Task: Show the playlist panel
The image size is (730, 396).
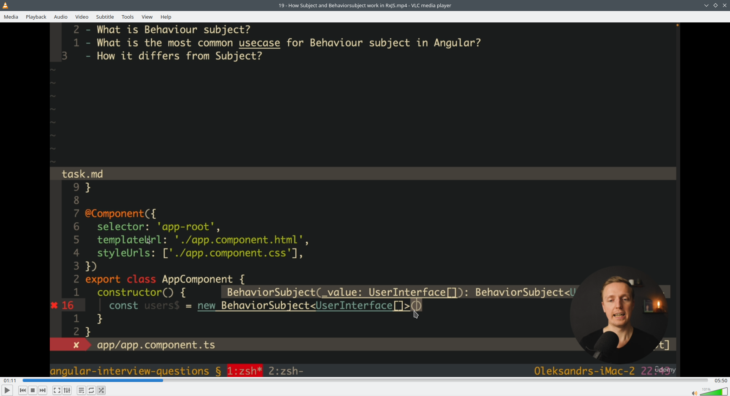Action: (x=81, y=390)
